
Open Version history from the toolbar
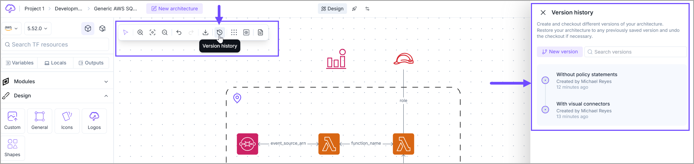click(x=219, y=32)
